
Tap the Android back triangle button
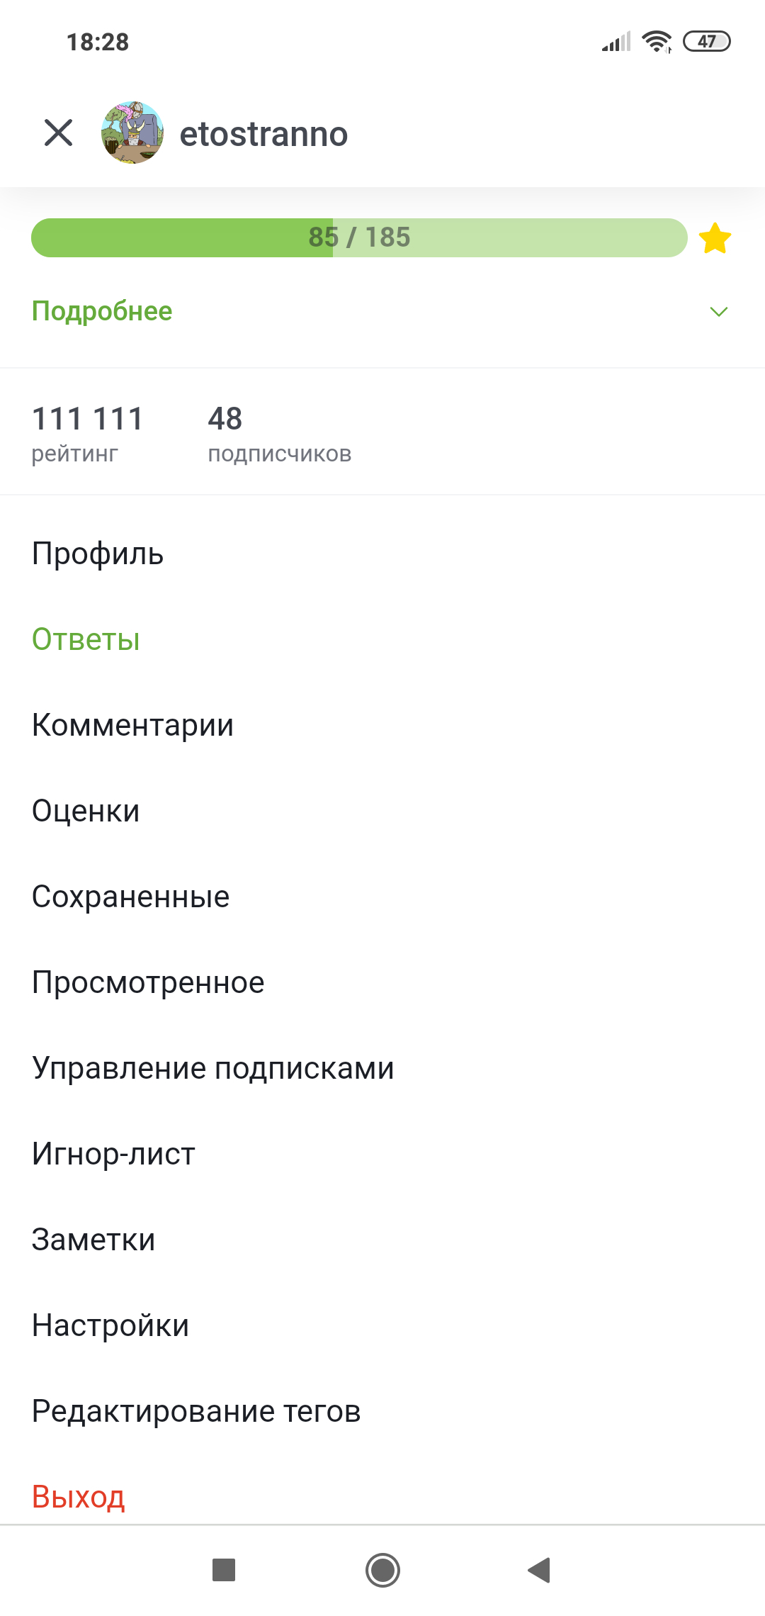coord(540,1570)
